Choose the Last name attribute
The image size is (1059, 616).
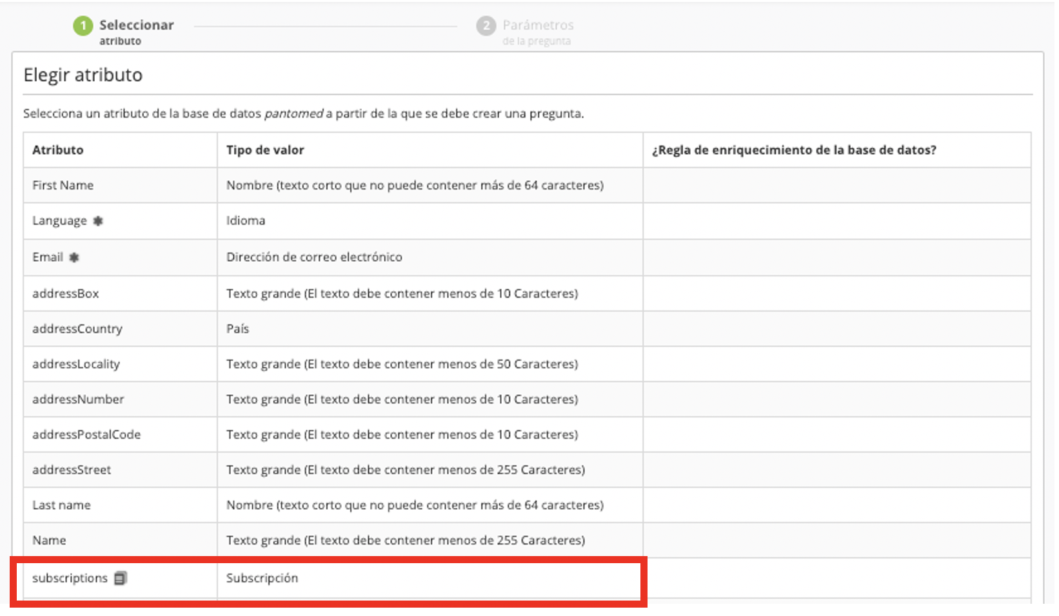(61, 505)
